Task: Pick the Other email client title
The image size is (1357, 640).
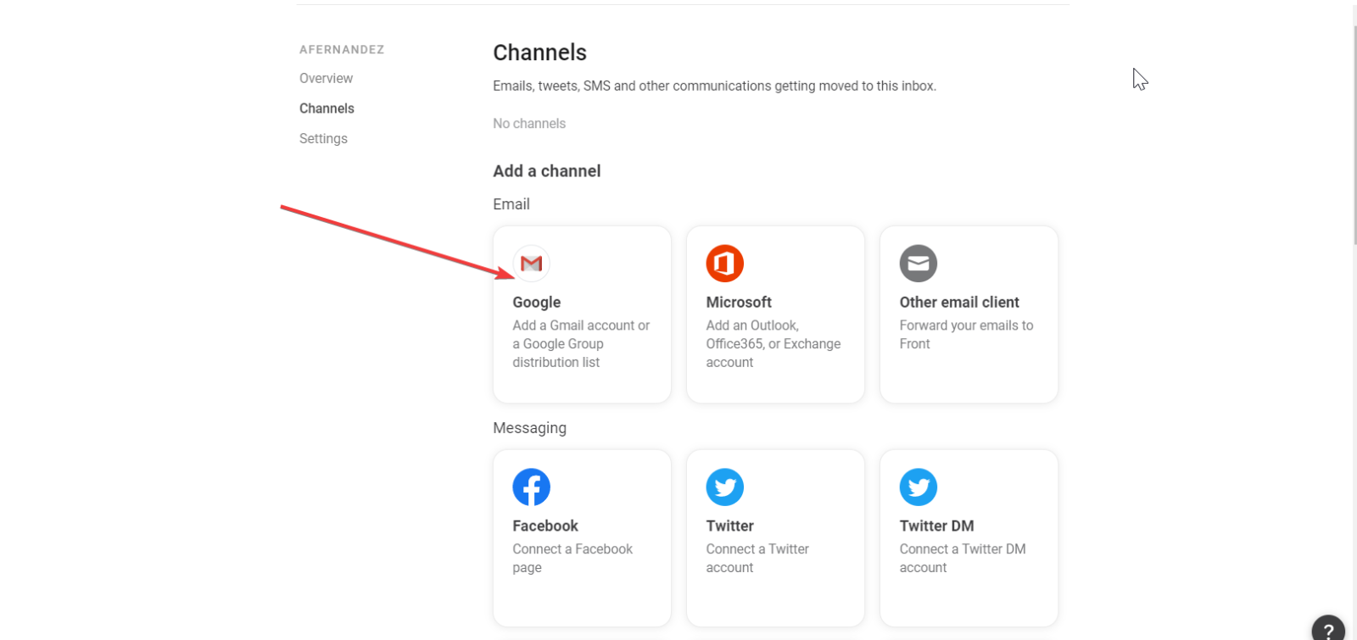Action: coord(959,303)
